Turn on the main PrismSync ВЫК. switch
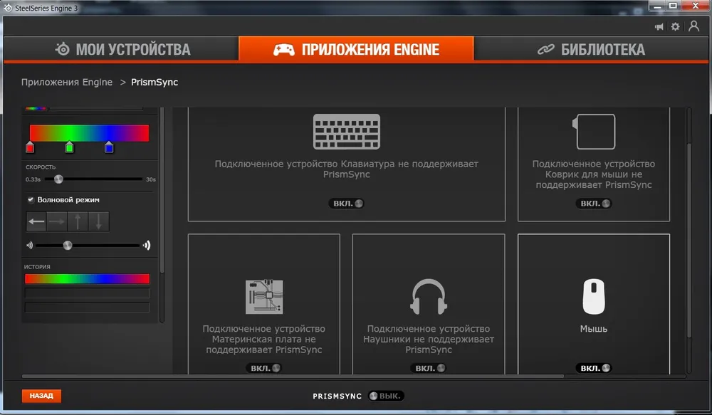Image resolution: width=712 pixels, height=415 pixels. [386, 396]
